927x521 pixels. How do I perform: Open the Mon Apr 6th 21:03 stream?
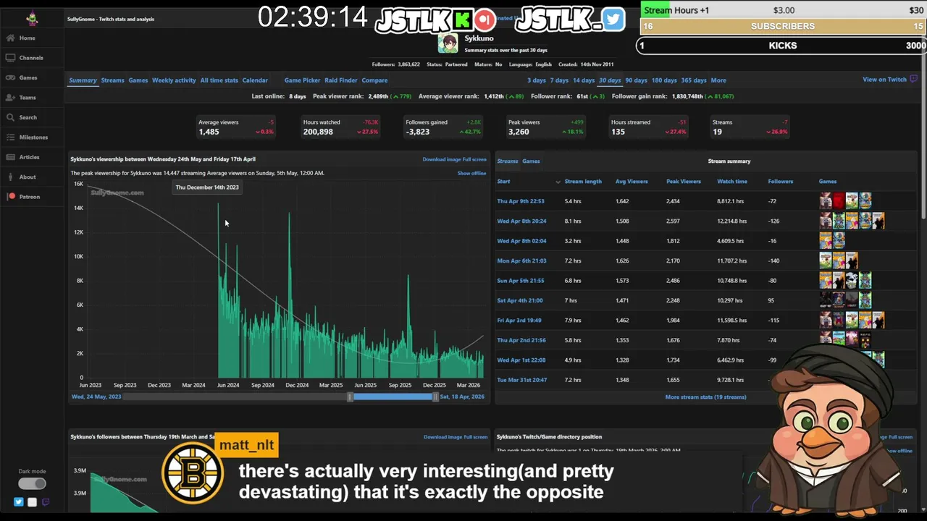(x=521, y=261)
